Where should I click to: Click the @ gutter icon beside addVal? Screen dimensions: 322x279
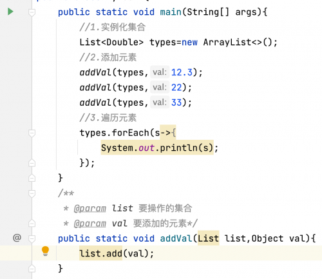click(x=17, y=238)
